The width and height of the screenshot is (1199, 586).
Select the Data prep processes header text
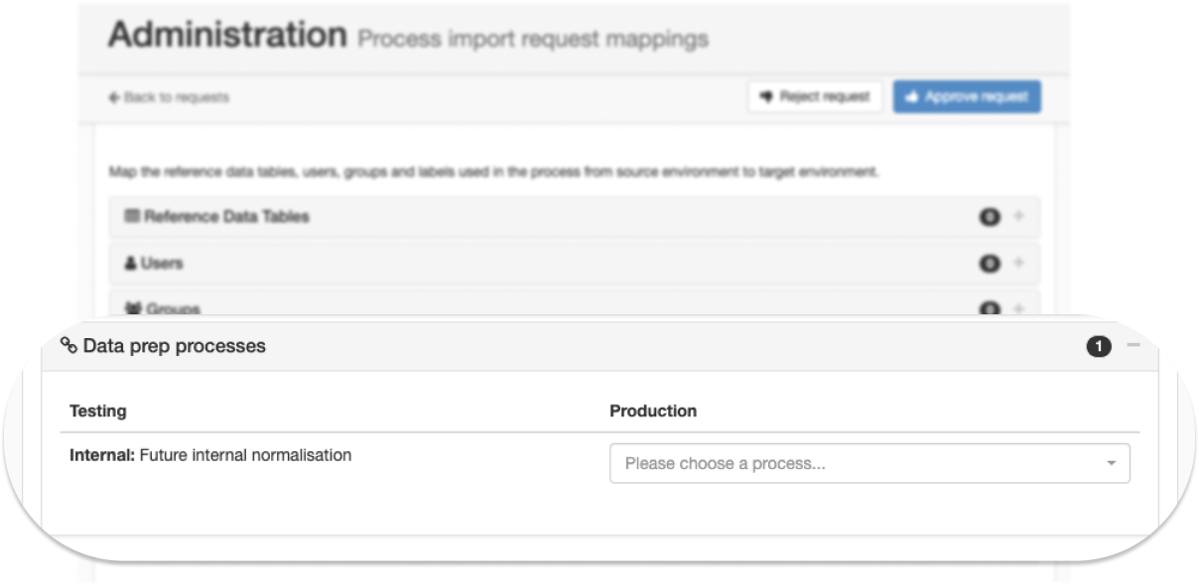pos(175,346)
